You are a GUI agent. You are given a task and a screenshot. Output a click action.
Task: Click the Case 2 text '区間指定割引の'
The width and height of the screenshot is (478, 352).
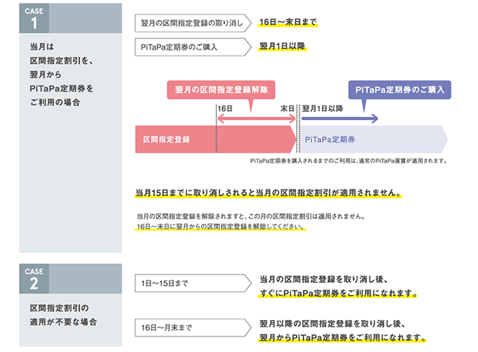pos(59,308)
